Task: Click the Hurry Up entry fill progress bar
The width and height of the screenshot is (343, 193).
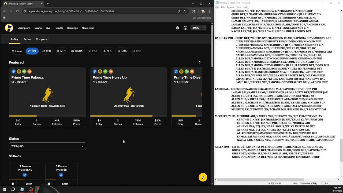Action: click(129, 116)
